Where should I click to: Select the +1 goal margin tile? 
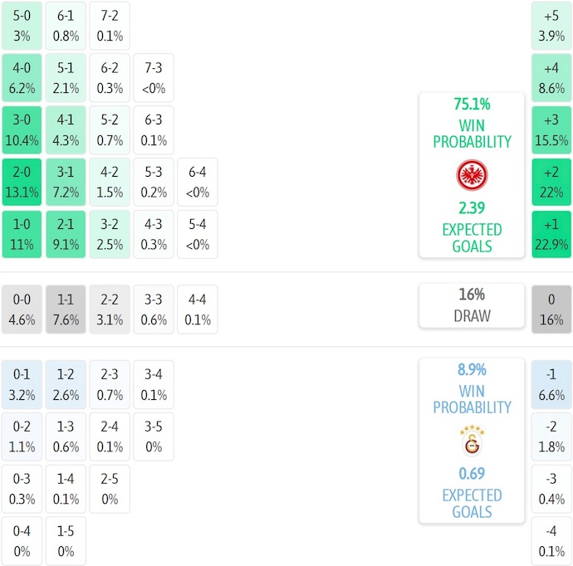[x=551, y=234]
